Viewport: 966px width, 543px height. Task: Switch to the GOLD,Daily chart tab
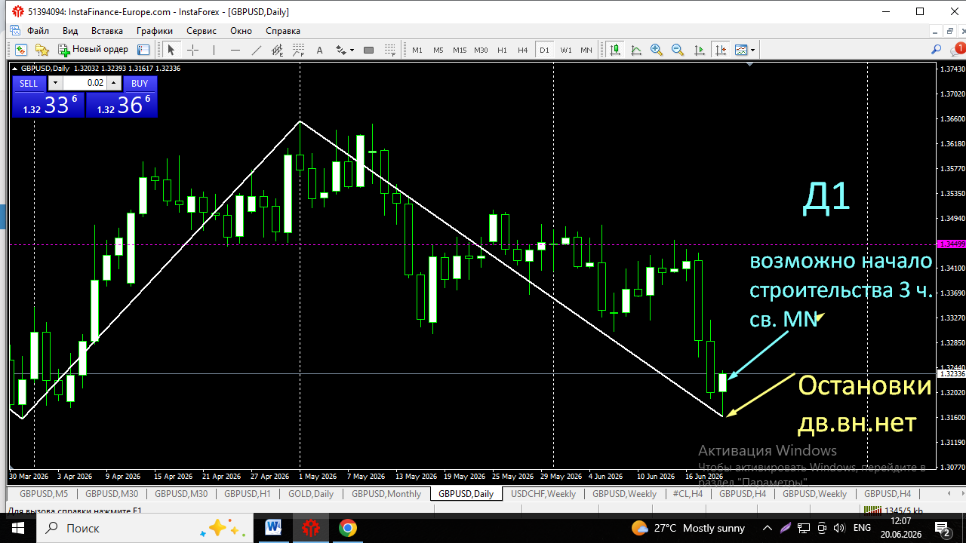311,494
